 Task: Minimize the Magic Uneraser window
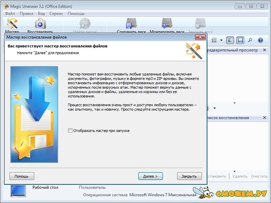point(240,7)
